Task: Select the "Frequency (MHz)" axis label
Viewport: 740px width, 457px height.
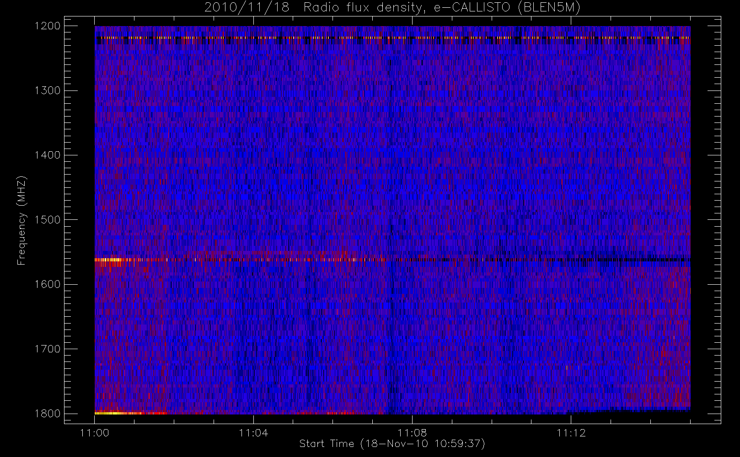Action: 21,220
